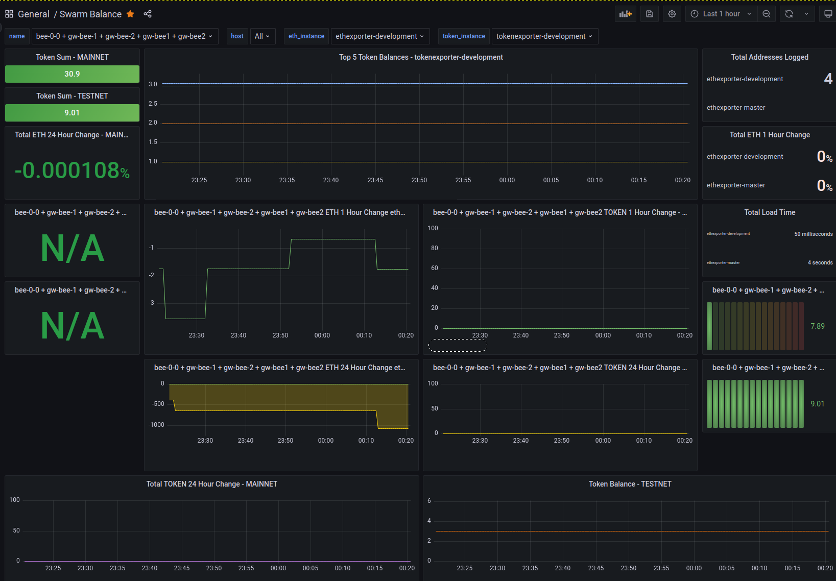The height and width of the screenshot is (581, 836).
Task: Zoom out the time range with the magnifier icon
Action: click(x=766, y=14)
